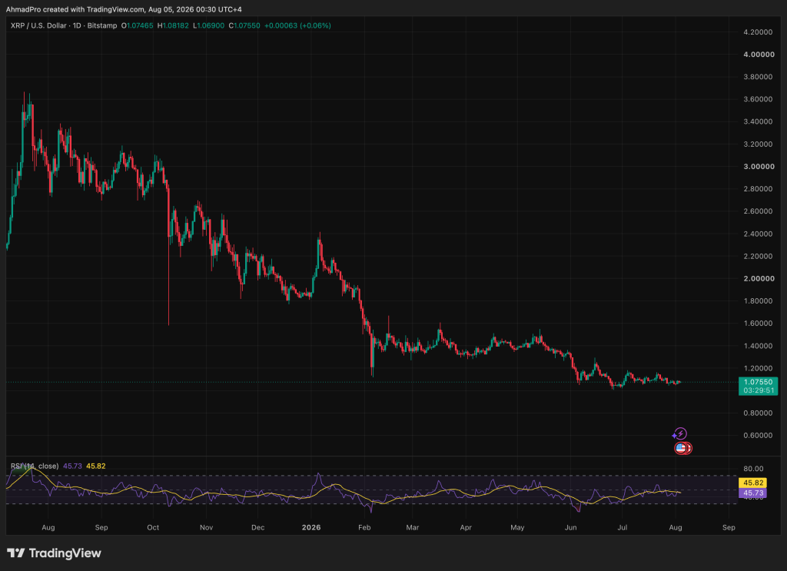
Task: Click the purple 45.73 tag on RSI scale
Action: [x=753, y=493]
